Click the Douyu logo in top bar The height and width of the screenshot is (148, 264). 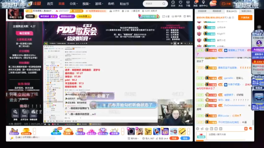[x=35, y=4]
